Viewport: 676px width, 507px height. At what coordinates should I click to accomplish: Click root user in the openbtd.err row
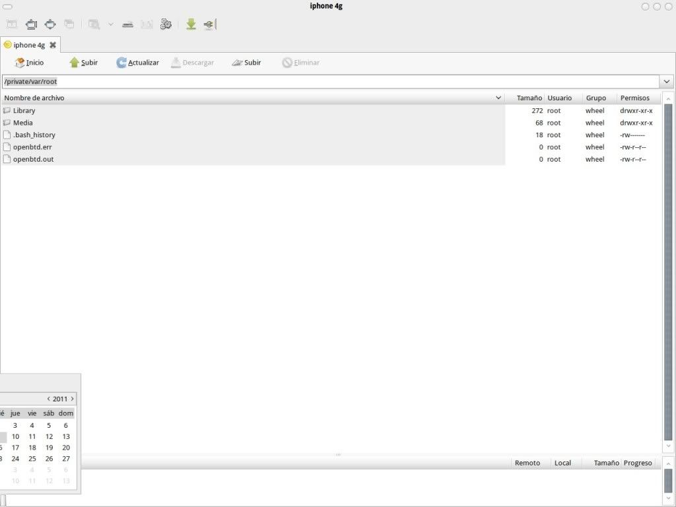pyautogui.click(x=554, y=147)
